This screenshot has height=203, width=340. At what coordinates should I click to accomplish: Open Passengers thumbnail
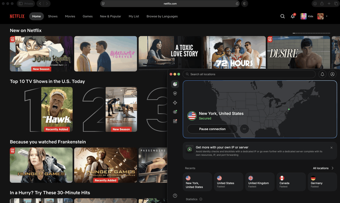click(x=153, y=165)
